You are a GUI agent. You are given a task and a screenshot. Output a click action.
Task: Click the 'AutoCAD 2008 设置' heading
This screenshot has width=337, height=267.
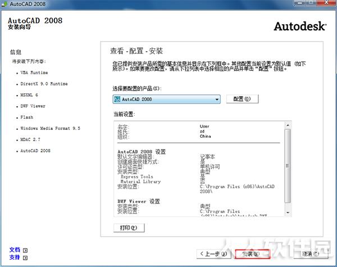(x=142, y=152)
